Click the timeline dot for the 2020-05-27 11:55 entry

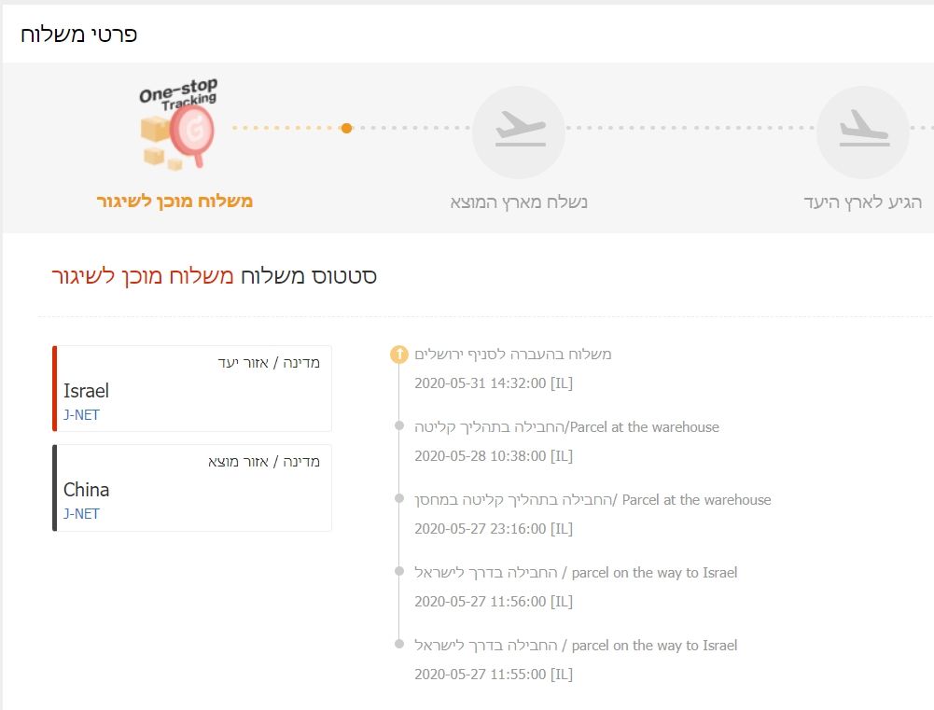(x=398, y=645)
